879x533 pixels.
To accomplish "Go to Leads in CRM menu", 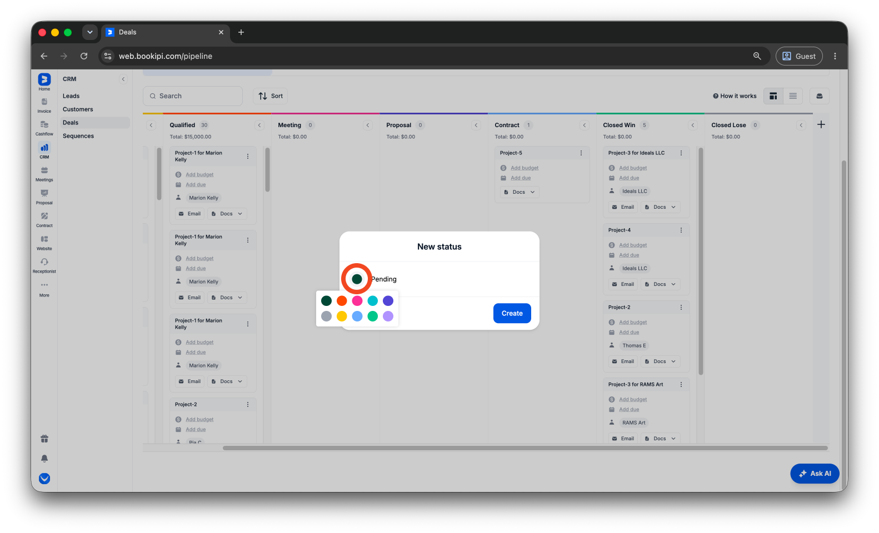I will (x=71, y=96).
